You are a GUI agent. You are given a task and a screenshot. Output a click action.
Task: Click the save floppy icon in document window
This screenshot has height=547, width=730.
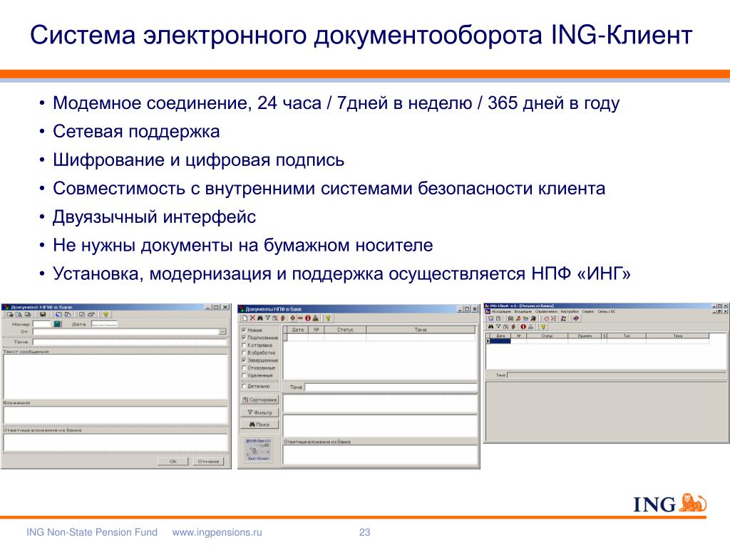42,314
